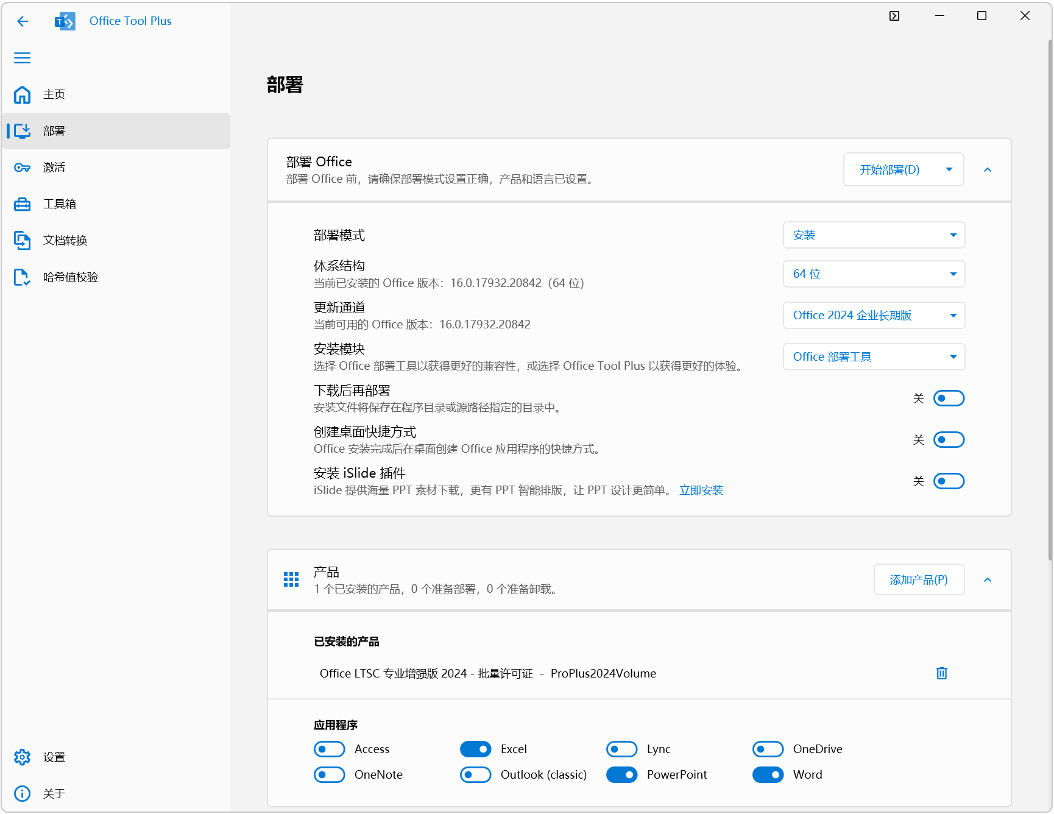The image size is (1054, 814).
Task: Open 设置 page in sidebar
Action: click(116, 757)
